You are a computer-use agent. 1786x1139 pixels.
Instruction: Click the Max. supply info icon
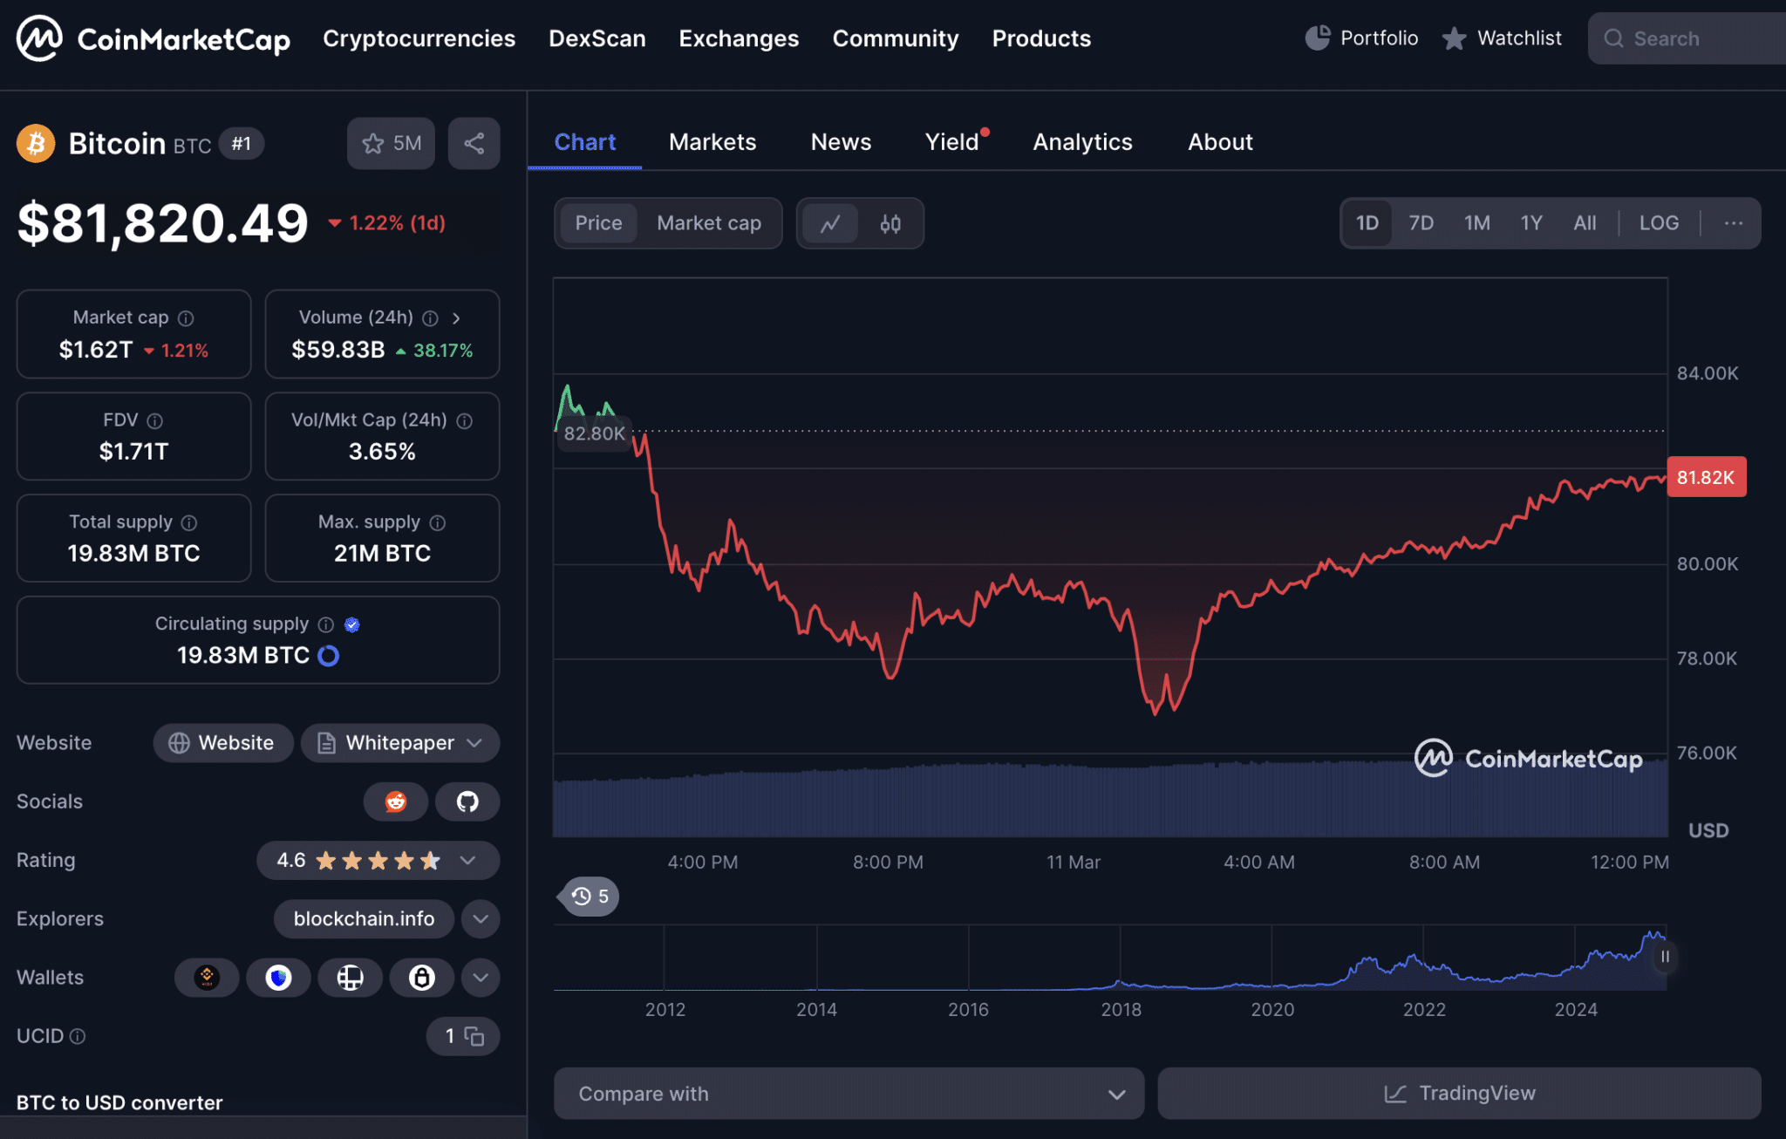tap(438, 523)
